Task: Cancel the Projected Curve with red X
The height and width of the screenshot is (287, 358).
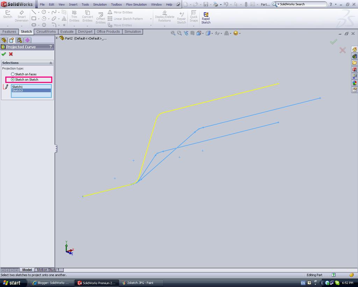Action: click(11, 54)
